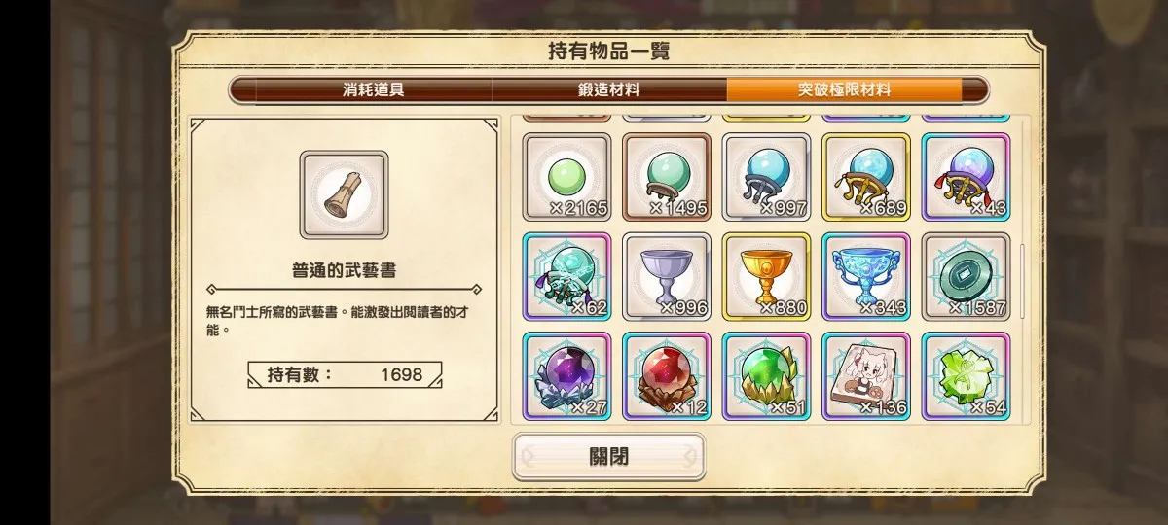Pick the golden goblet ×880
1168x525 pixels.
(766, 277)
